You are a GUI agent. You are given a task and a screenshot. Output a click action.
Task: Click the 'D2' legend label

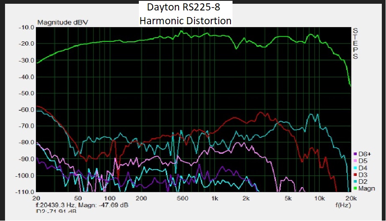click(363, 182)
